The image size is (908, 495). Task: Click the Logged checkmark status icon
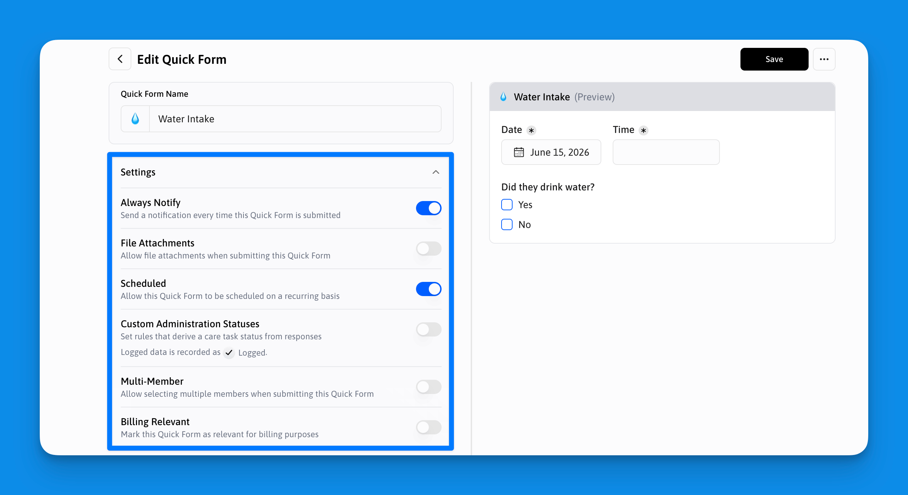[x=229, y=352]
